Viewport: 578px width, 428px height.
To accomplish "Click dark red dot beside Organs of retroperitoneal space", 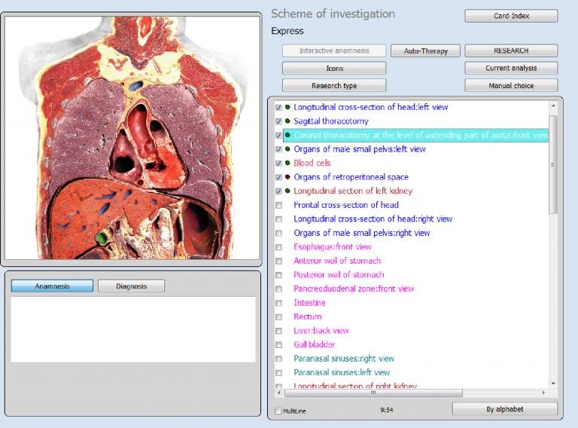I will (x=287, y=177).
